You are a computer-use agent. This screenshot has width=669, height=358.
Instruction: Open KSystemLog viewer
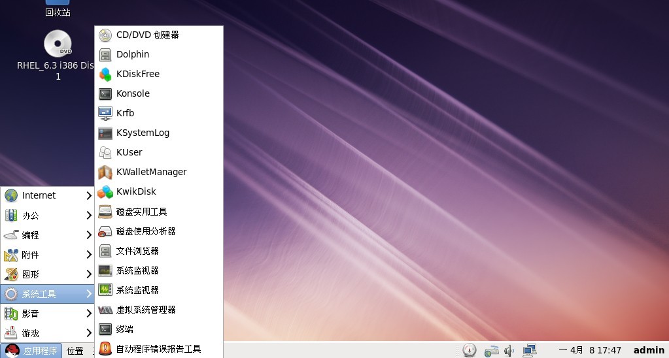(159, 133)
